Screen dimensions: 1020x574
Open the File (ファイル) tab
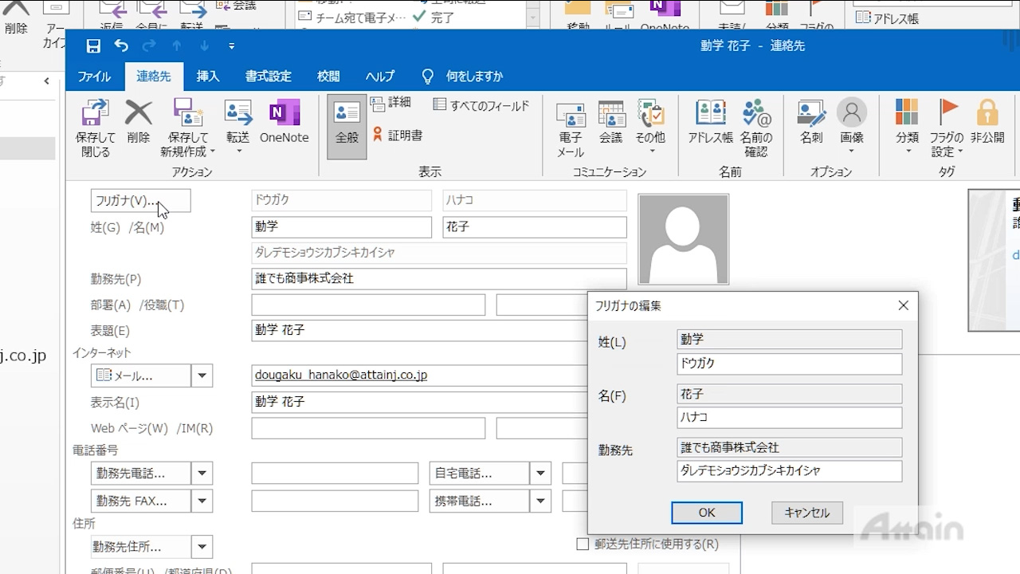(94, 77)
